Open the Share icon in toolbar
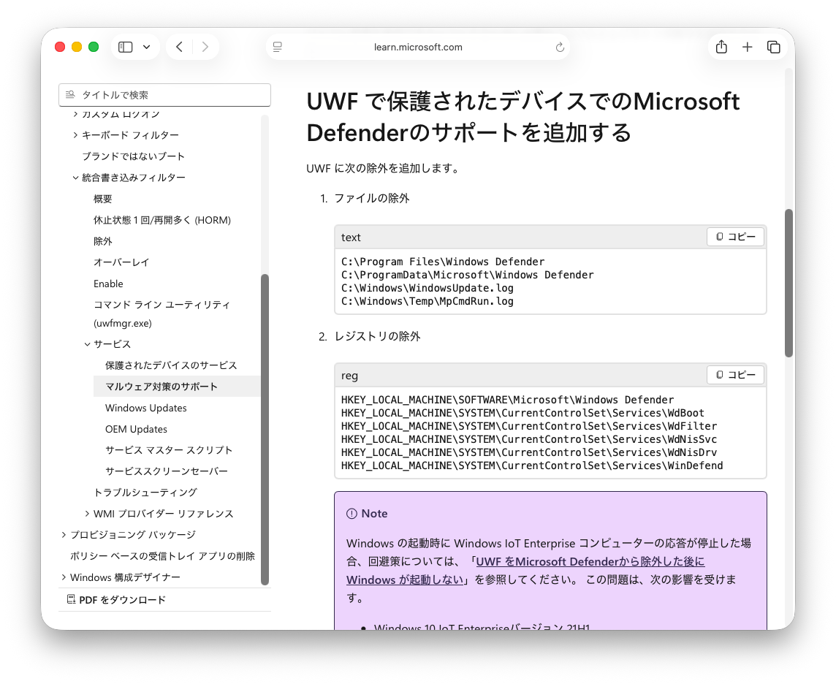Viewport: 836px width, 684px height. pos(721,47)
